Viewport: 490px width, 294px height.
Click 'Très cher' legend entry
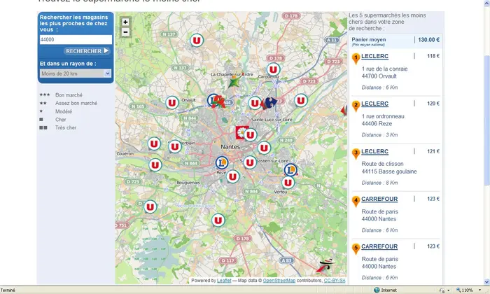coord(66,127)
